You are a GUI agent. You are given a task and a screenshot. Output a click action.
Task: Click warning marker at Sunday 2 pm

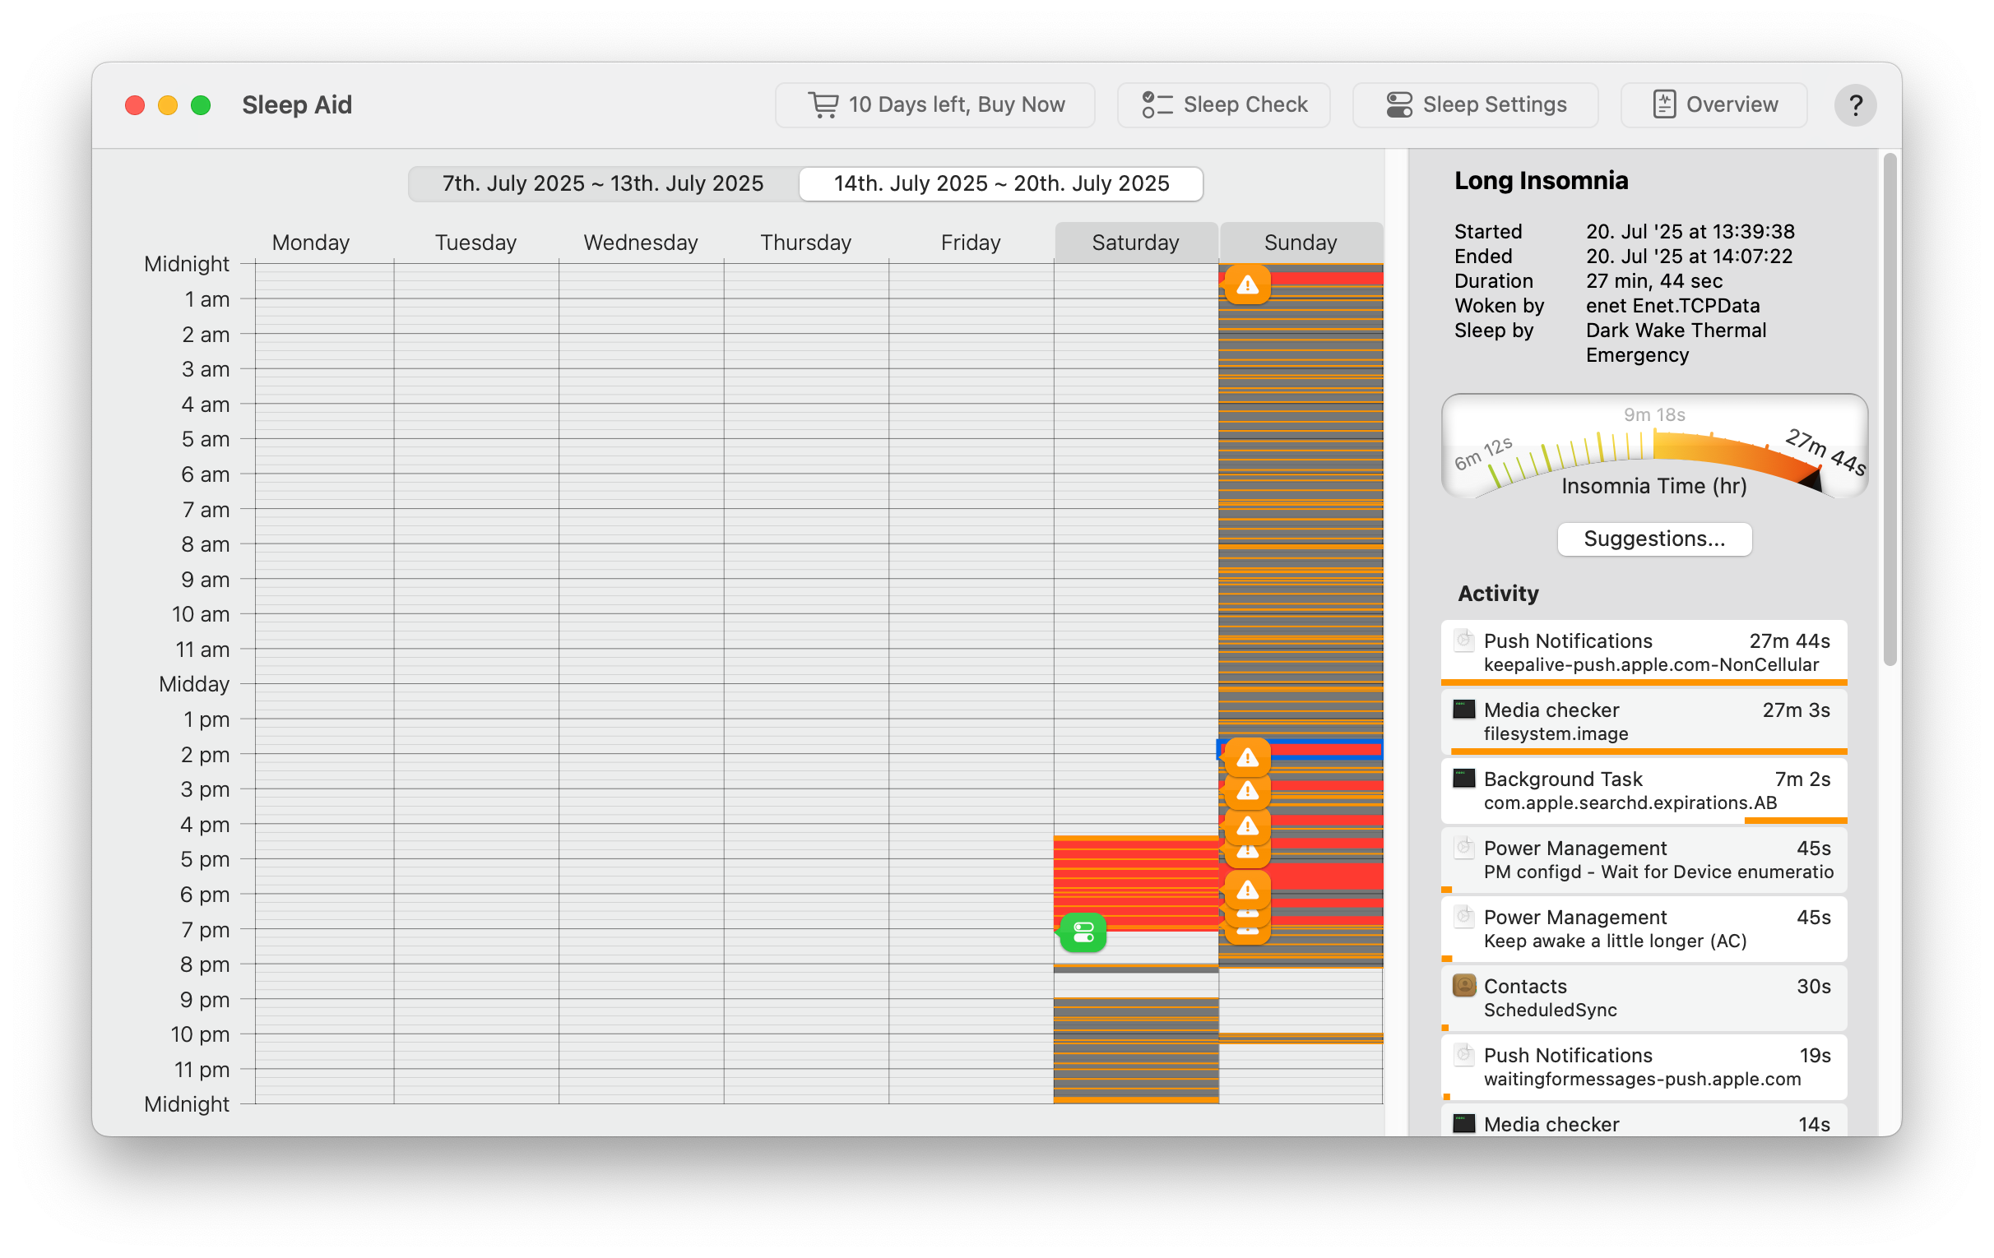pyautogui.click(x=1247, y=756)
